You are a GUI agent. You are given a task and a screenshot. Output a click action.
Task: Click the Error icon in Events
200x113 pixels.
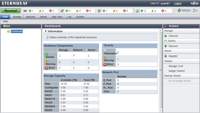click(x=105, y=64)
